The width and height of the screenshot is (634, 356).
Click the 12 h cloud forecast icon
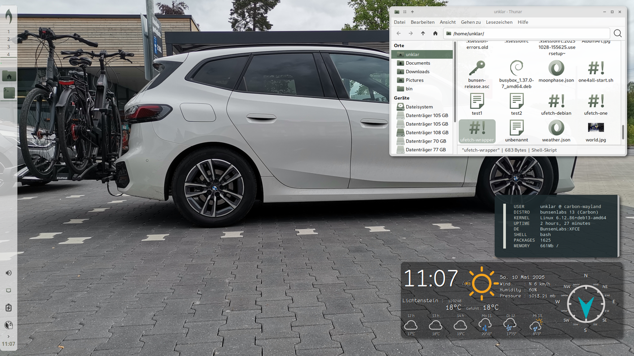pos(411,325)
